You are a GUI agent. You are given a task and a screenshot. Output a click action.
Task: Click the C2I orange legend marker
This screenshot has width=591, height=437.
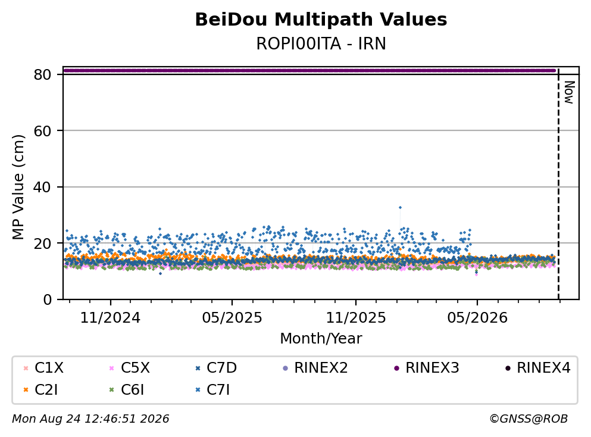coord(26,390)
